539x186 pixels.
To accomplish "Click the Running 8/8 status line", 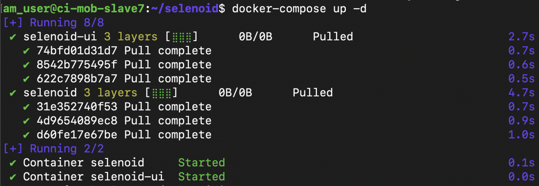I will [x=54, y=23].
